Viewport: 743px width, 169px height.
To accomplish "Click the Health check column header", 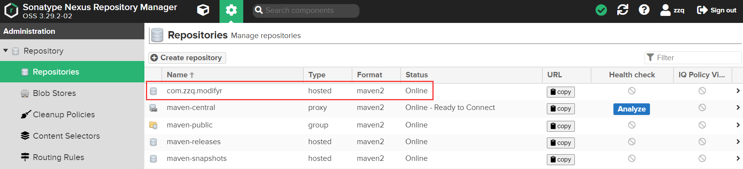I will pyautogui.click(x=632, y=75).
